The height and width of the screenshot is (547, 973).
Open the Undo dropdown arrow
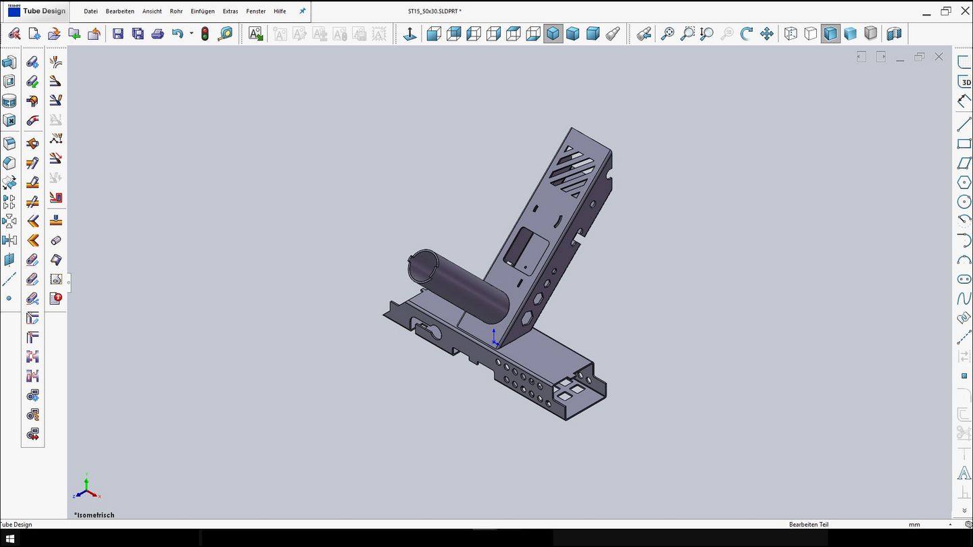pyautogui.click(x=191, y=33)
